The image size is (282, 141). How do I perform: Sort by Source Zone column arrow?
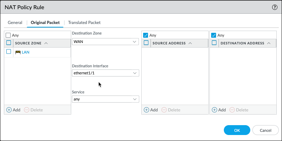coord(46,43)
